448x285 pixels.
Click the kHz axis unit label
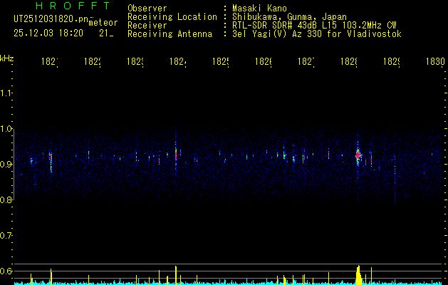point(7,58)
